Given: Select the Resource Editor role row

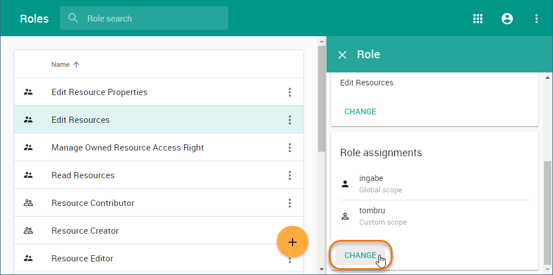Looking at the screenshot, I should [x=82, y=259].
